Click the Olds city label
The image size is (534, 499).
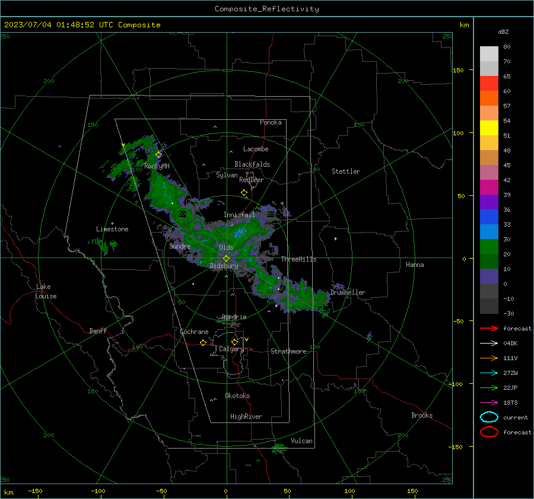pos(226,247)
